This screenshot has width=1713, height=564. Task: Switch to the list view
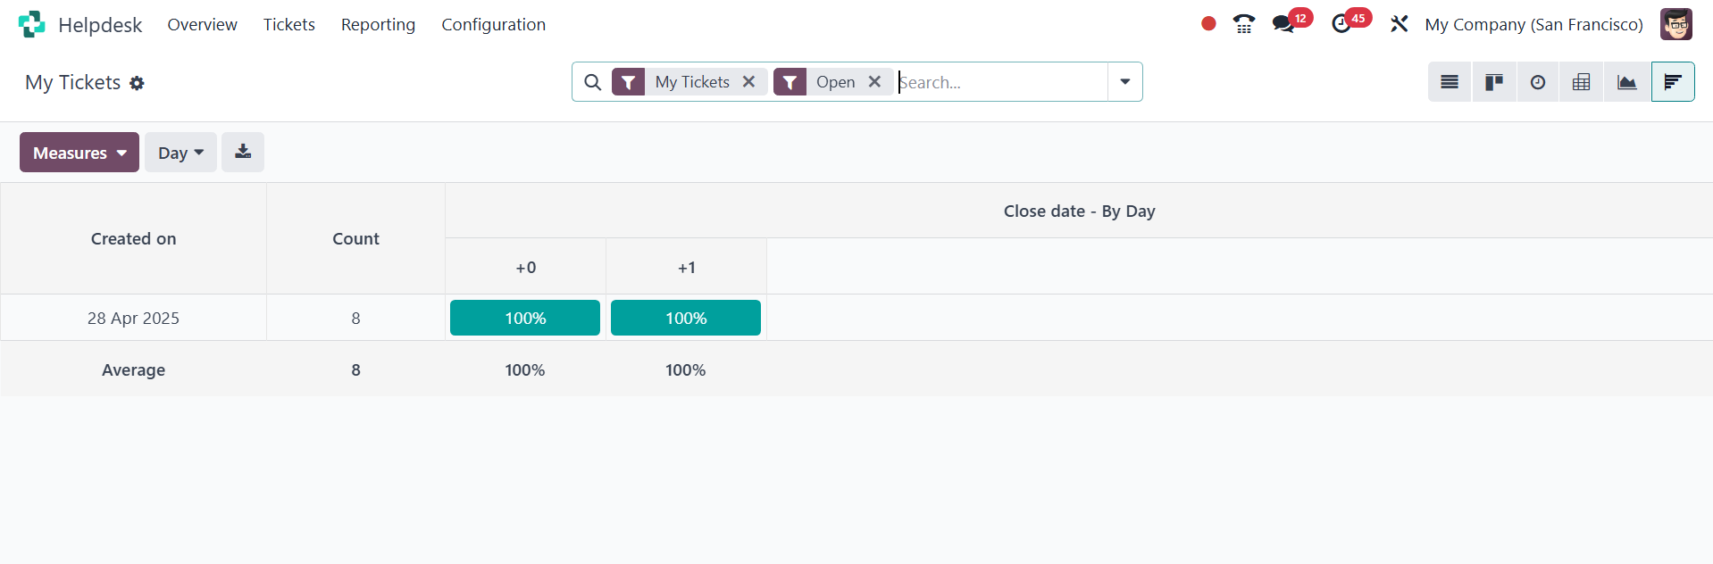click(x=1449, y=82)
